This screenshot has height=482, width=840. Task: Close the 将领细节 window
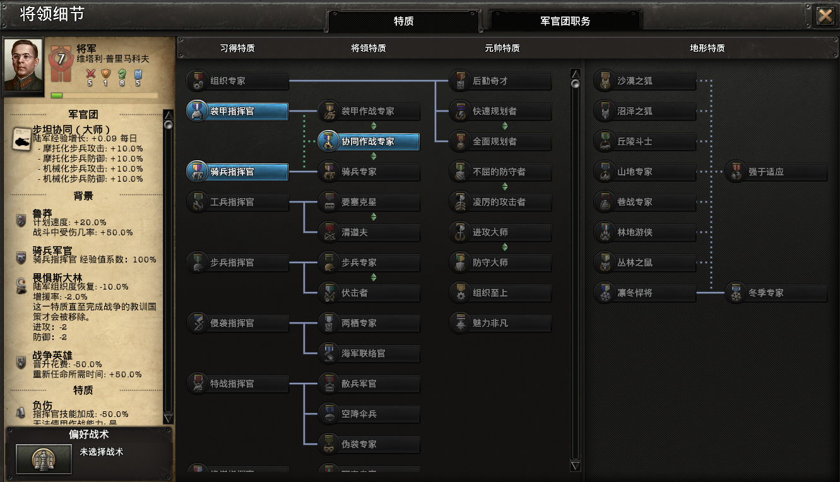(x=825, y=15)
